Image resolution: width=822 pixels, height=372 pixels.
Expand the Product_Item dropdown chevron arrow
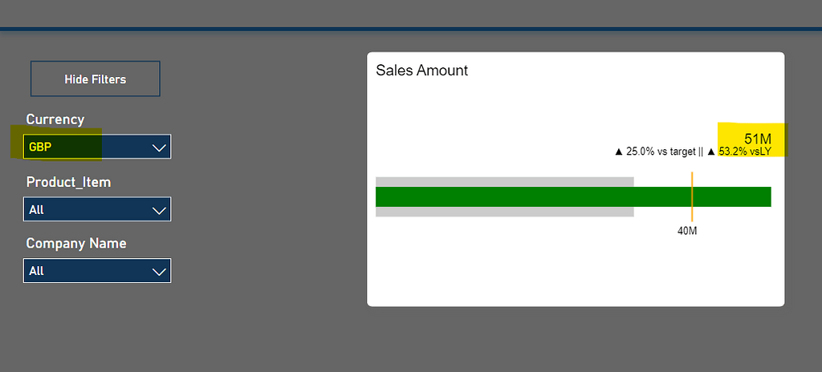tap(159, 210)
